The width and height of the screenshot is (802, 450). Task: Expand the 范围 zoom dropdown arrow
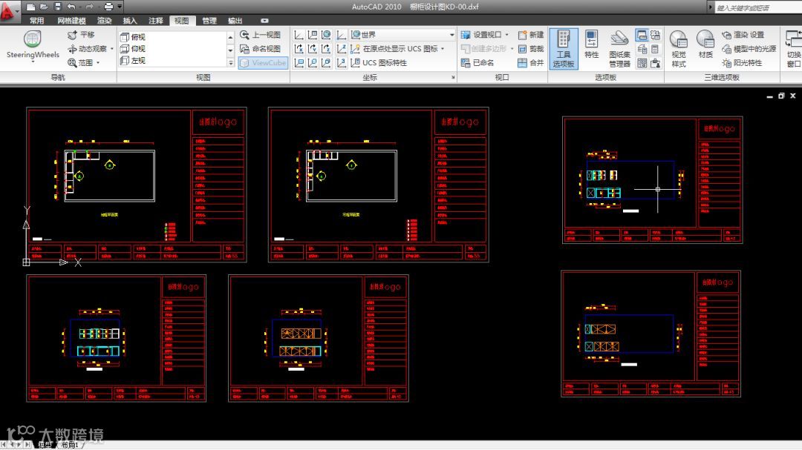98,63
